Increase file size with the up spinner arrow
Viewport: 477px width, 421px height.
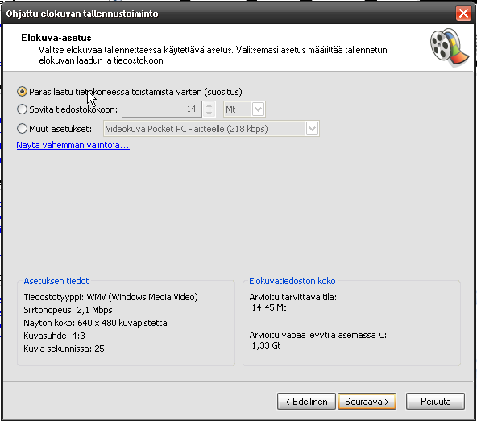209,105
